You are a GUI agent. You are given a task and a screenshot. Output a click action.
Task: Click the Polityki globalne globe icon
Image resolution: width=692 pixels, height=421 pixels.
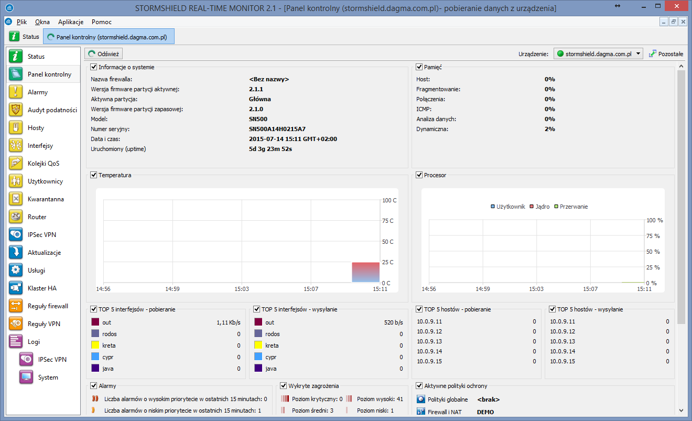click(420, 399)
